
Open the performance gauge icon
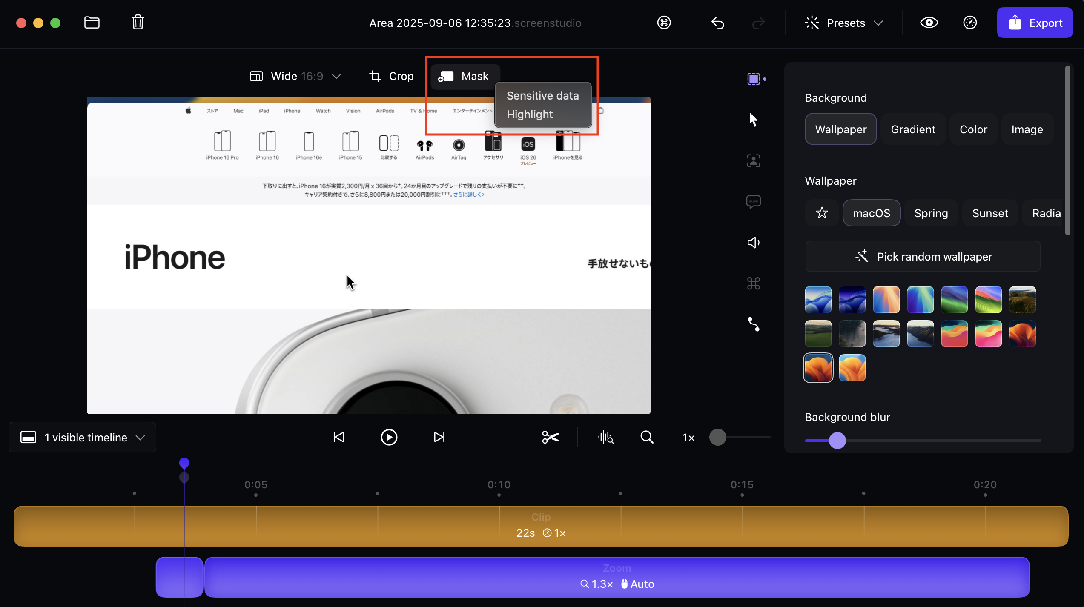(x=970, y=23)
